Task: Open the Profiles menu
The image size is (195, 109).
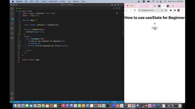Action: coord(62,1)
